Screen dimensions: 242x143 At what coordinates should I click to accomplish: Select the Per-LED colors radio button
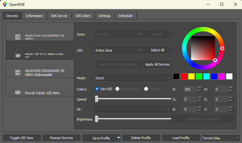pos(97,89)
